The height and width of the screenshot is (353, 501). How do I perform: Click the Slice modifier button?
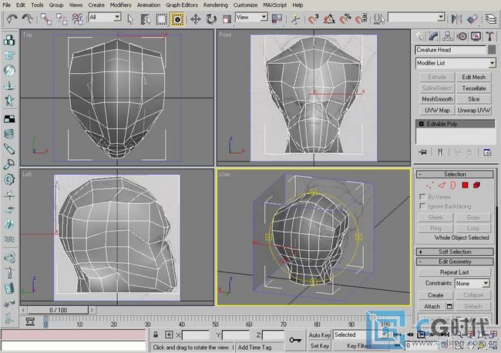point(473,99)
